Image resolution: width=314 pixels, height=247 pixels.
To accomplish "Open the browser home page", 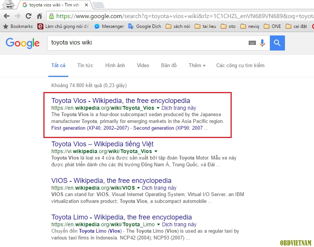I will click(40, 16).
